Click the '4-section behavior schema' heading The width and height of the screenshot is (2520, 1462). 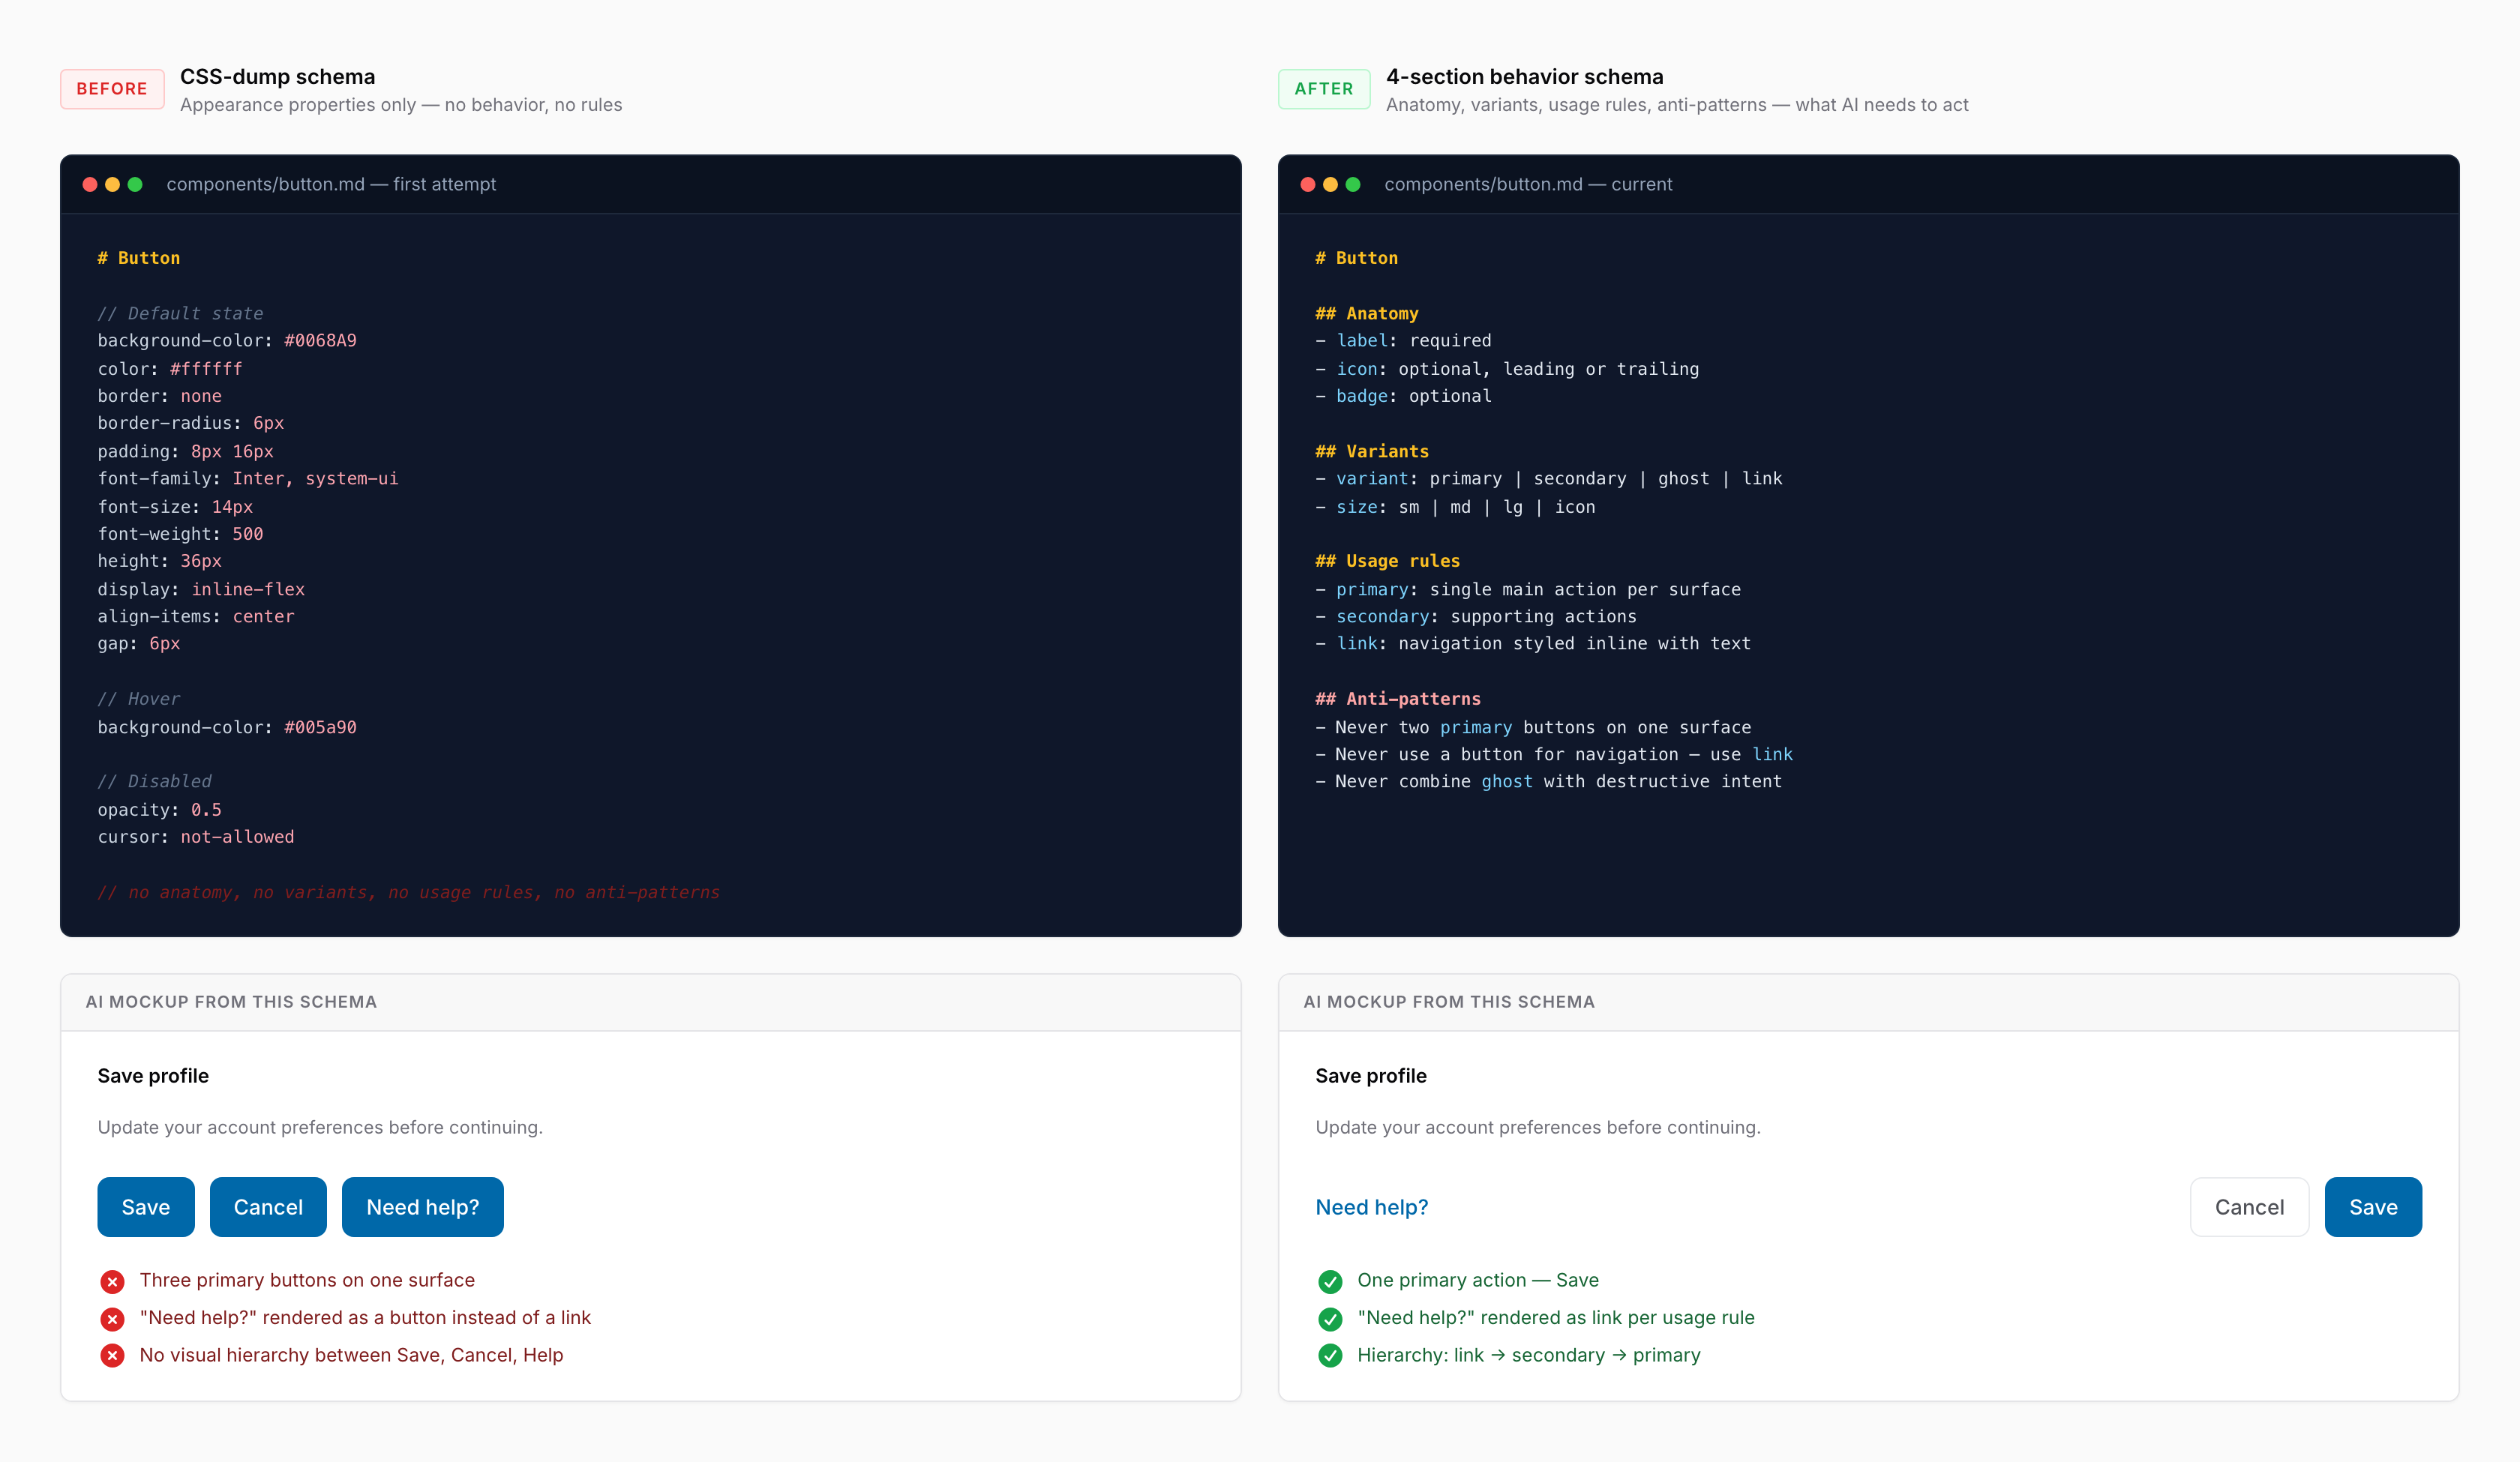pyautogui.click(x=1525, y=77)
